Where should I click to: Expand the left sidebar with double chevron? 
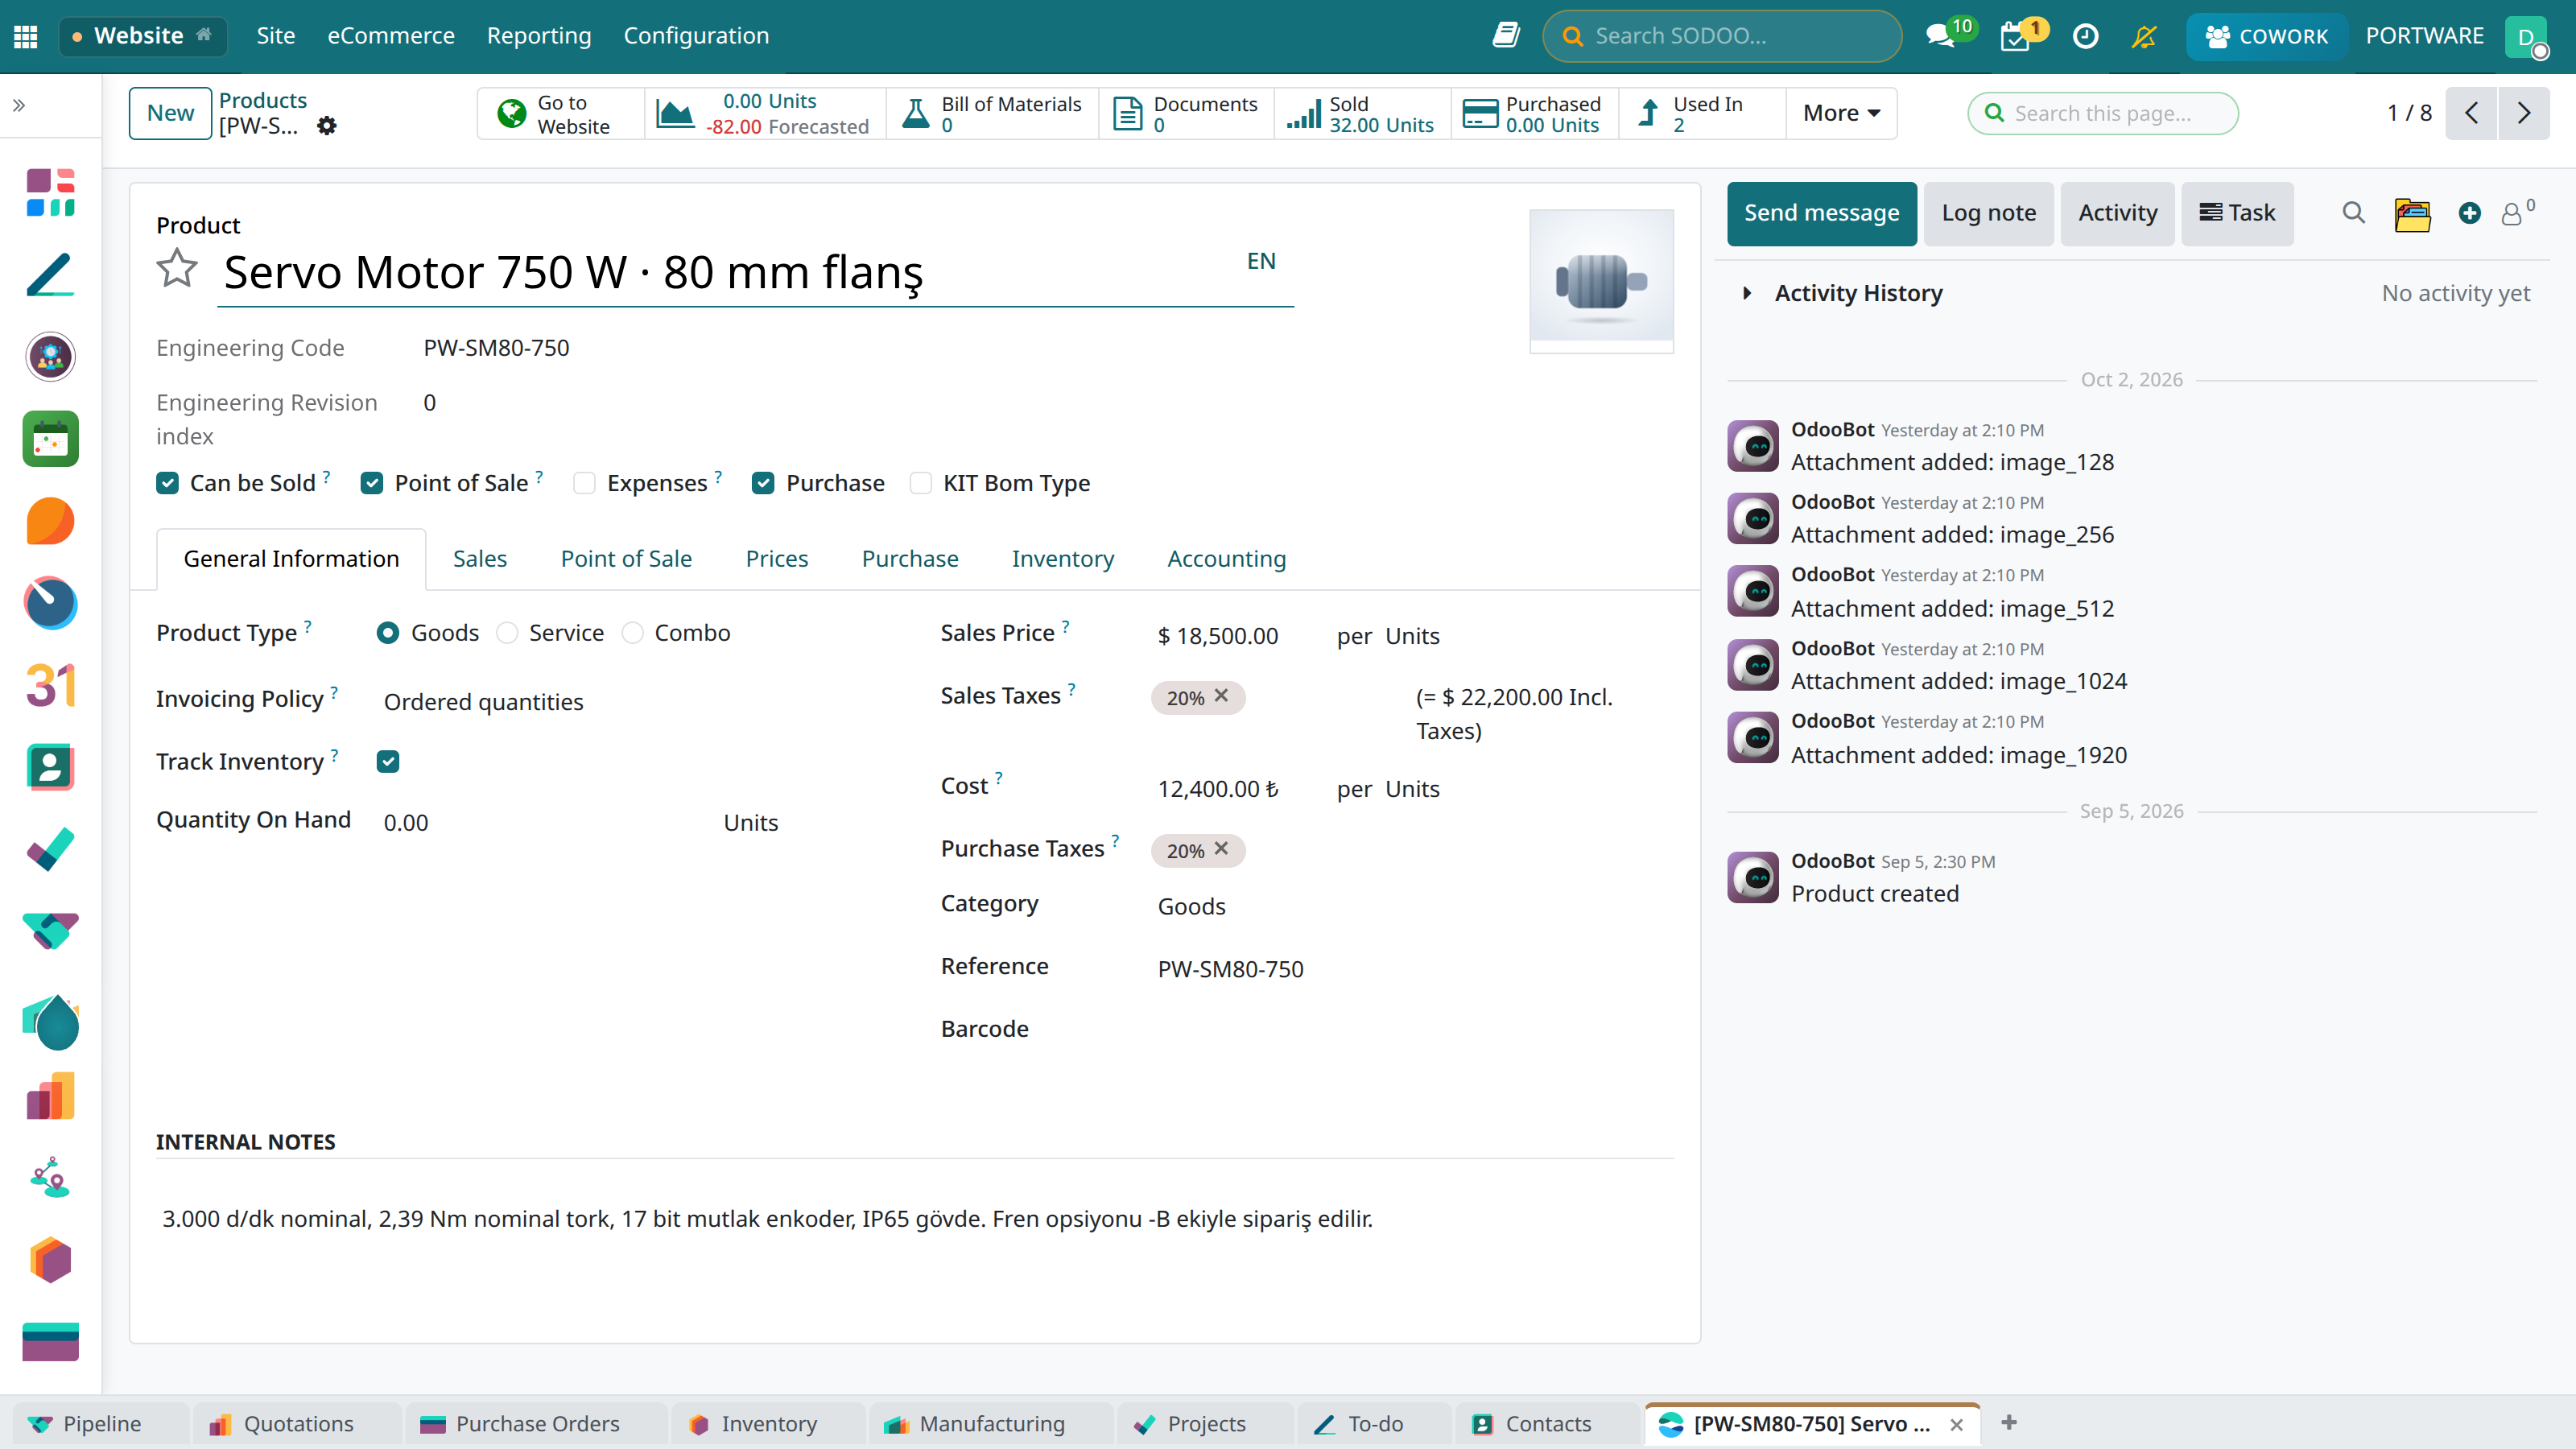19,105
